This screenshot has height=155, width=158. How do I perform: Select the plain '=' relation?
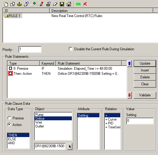[113, 116]
